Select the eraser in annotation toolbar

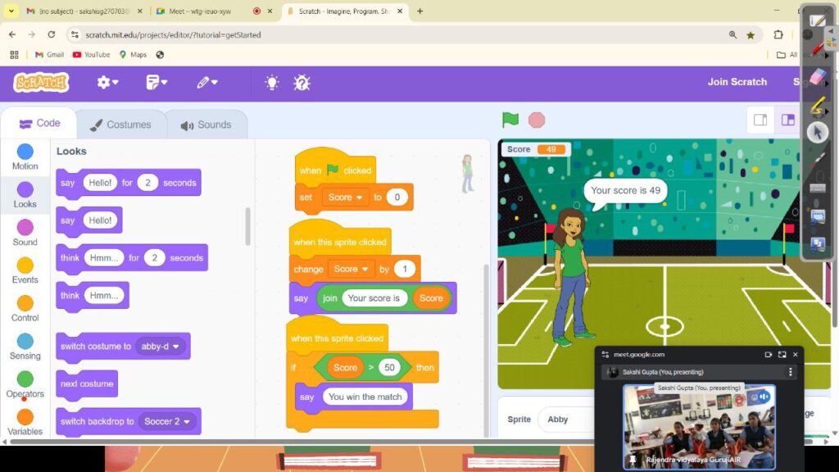coord(817,76)
